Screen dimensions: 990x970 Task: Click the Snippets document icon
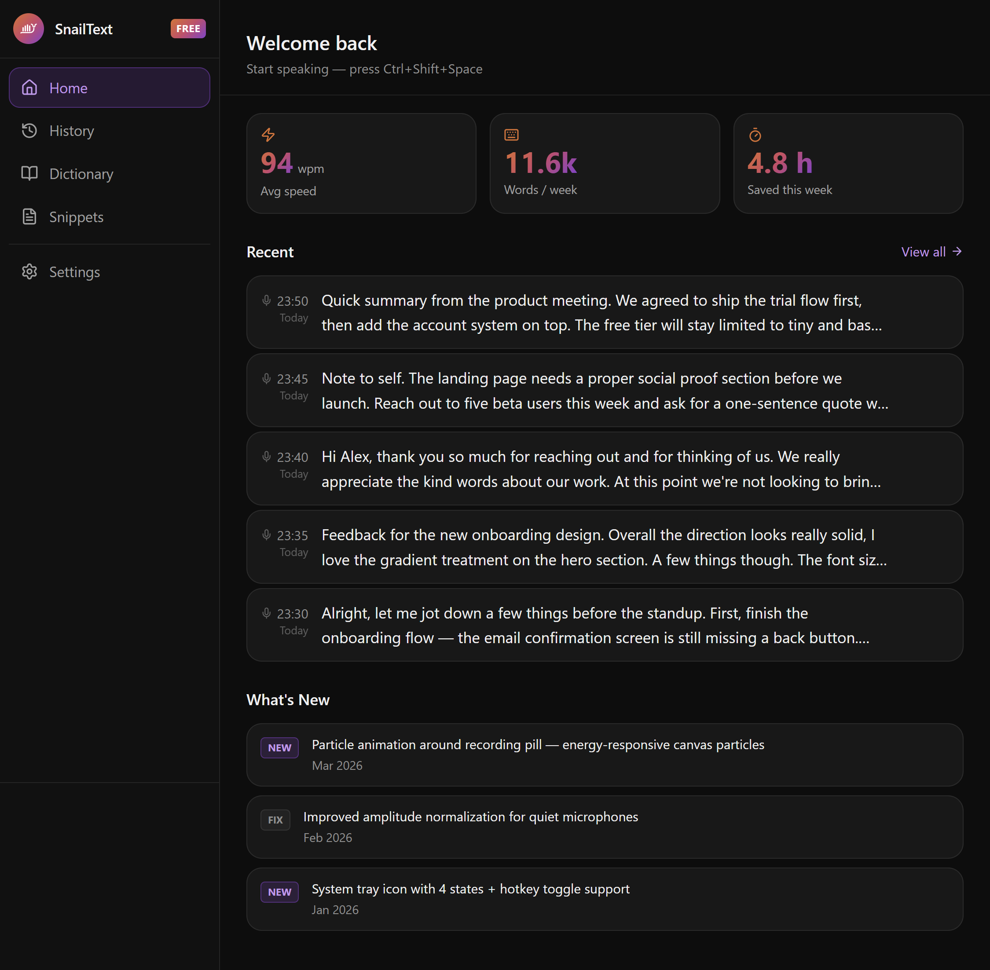pos(29,216)
